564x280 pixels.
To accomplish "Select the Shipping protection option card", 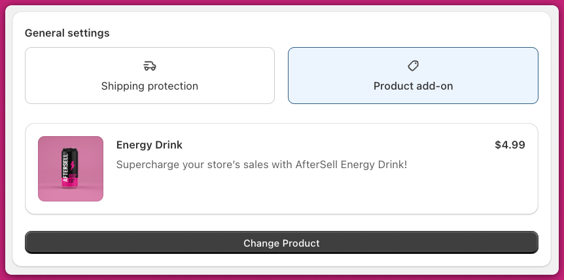I will [x=150, y=75].
